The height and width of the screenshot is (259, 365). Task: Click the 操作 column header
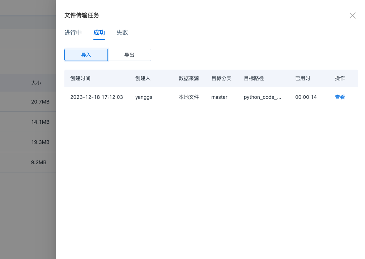click(x=340, y=78)
